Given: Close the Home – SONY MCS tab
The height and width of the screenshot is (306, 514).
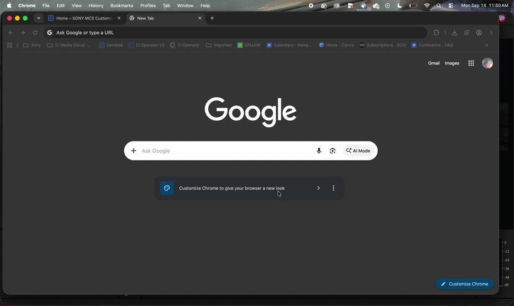Looking at the screenshot, I should [x=119, y=19].
